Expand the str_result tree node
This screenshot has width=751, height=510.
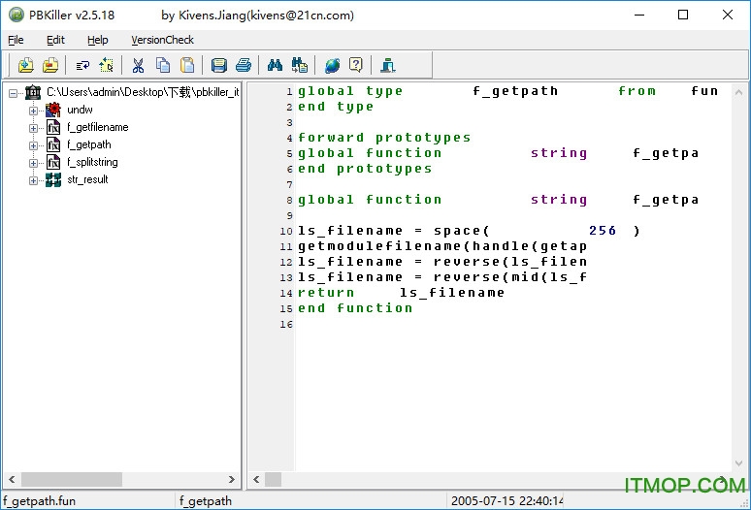click(x=33, y=181)
